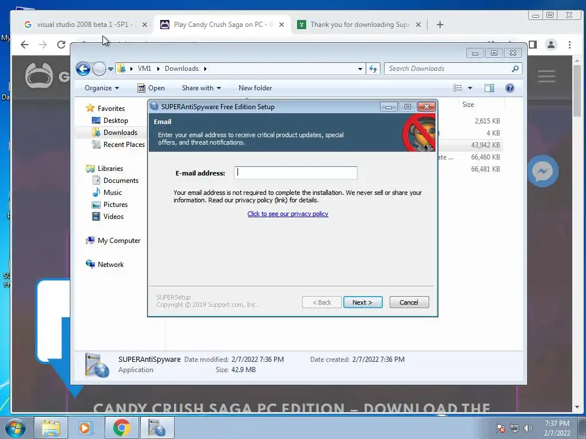Screen dimensions: 586x439
Task: Open Music library
Action: [x=107, y=193]
